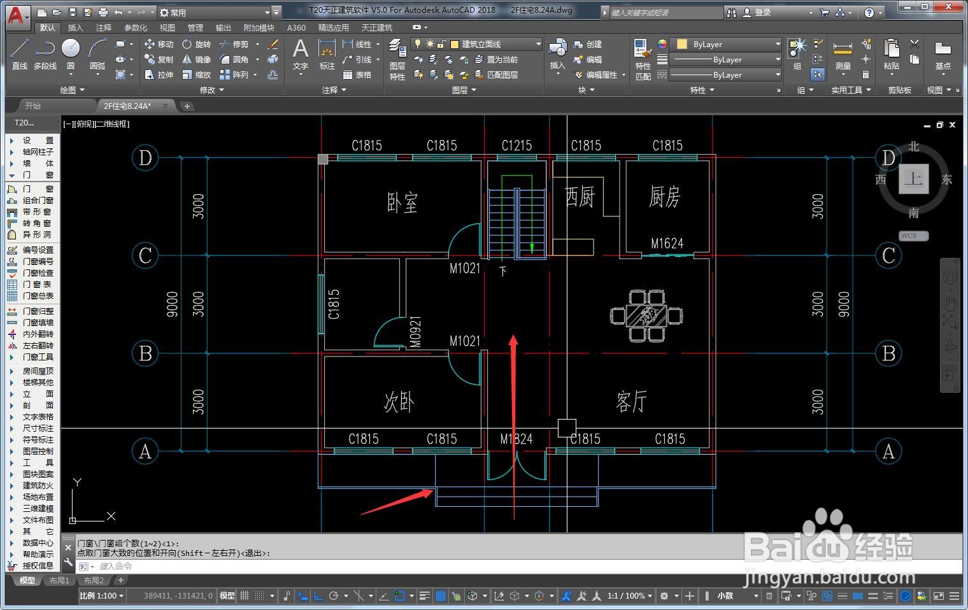This screenshot has height=610, width=968.
Task: Switch to the 注释 ribbon tab
Action: (x=103, y=27)
